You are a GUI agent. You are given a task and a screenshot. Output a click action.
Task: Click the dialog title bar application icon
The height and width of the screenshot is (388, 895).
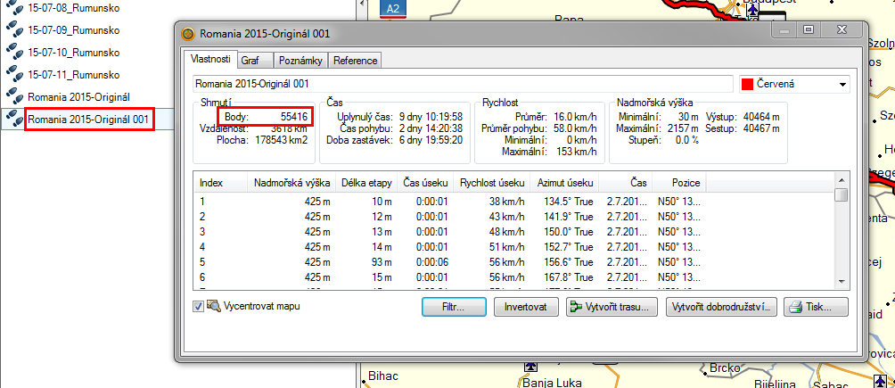coord(188,35)
